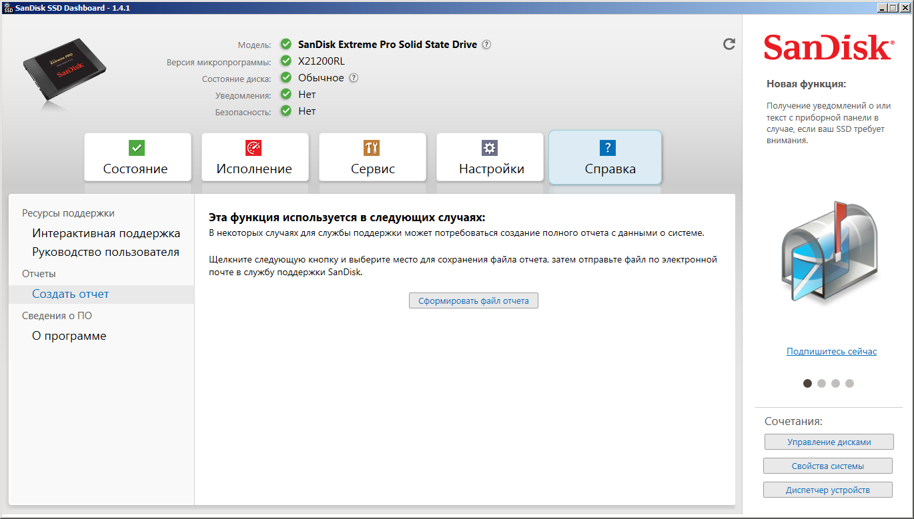Select the first carousel dot indicator
The width and height of the screenshot is (914, 519).
coord(807,383)
